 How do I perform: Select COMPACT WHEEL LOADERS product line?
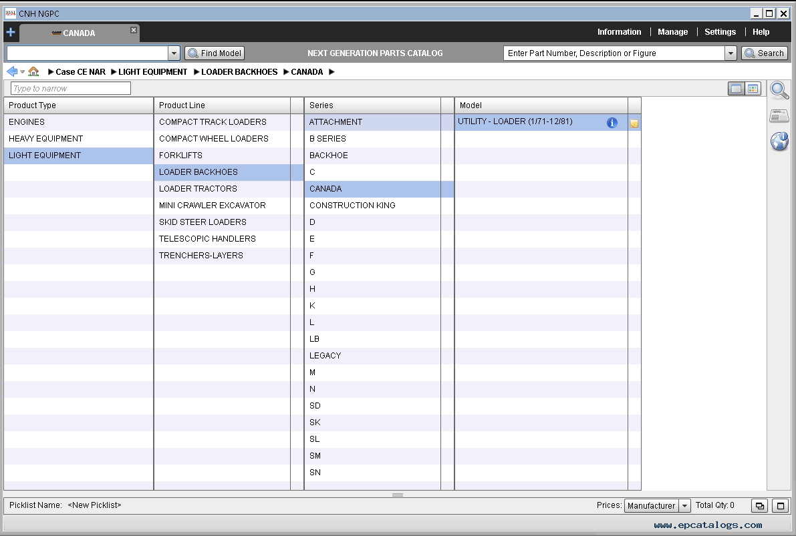[x=223, y=139]
